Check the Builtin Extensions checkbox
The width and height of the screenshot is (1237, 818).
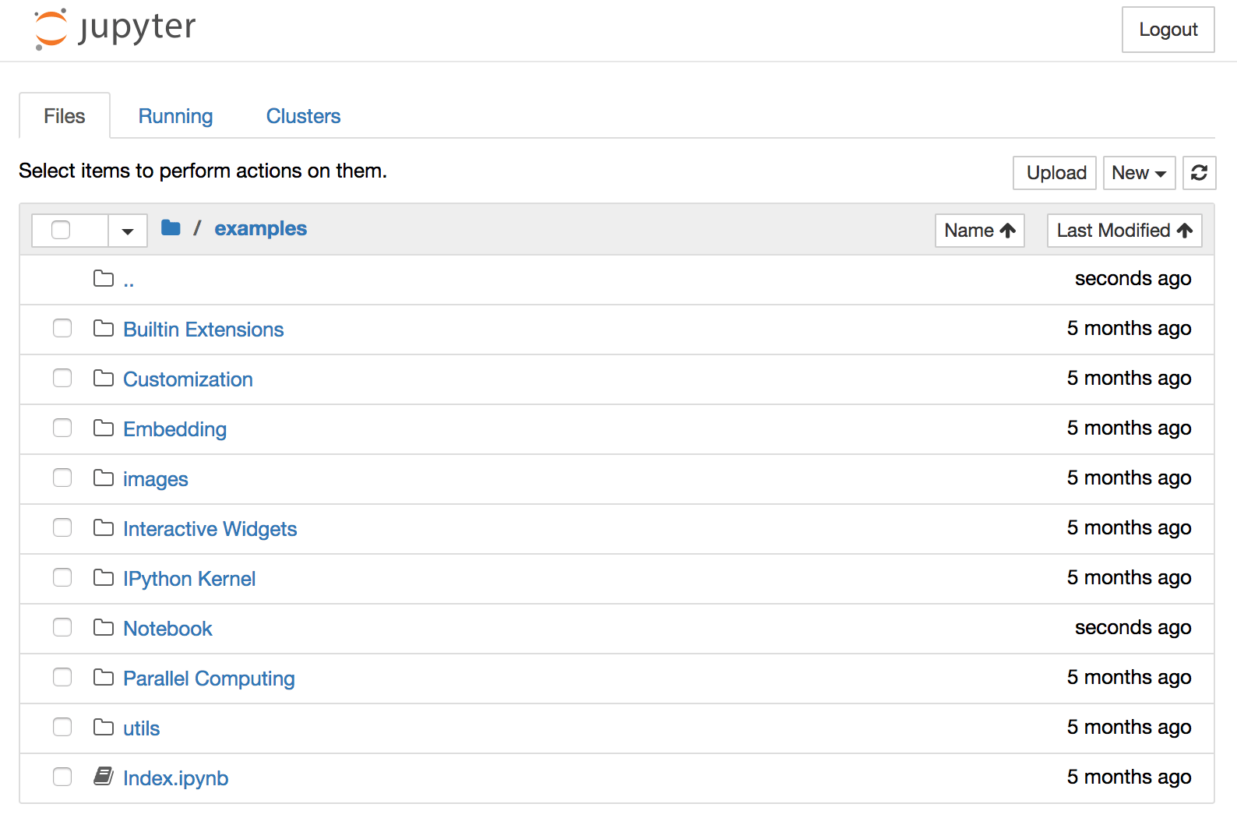pyautogui.click(x=62, y=328)
